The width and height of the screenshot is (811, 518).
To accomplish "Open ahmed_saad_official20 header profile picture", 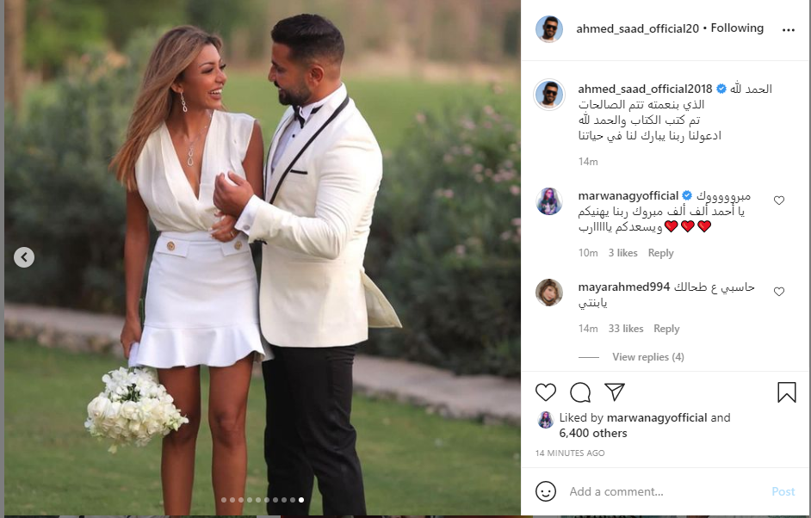I will point(548,29).
